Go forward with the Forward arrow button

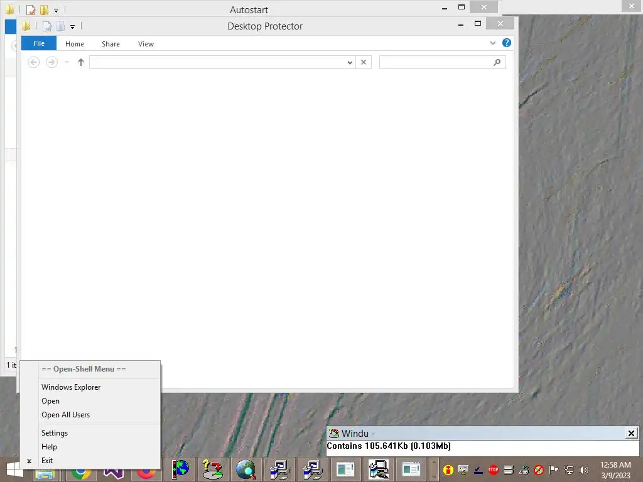point(51,62)
